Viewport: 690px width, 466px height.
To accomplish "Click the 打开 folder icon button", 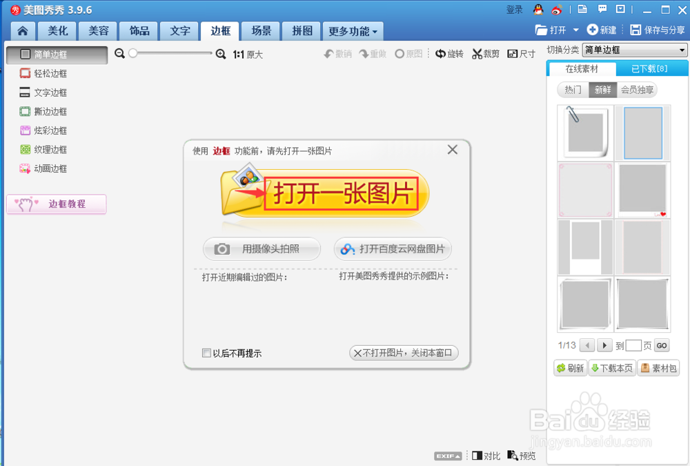I will coord(551,30).
